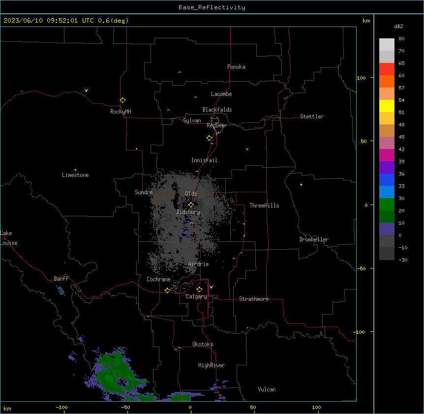Click the Blackfalds city label
Screen dimensions: 424x414
pyautogui.click(x=217, y=110)
